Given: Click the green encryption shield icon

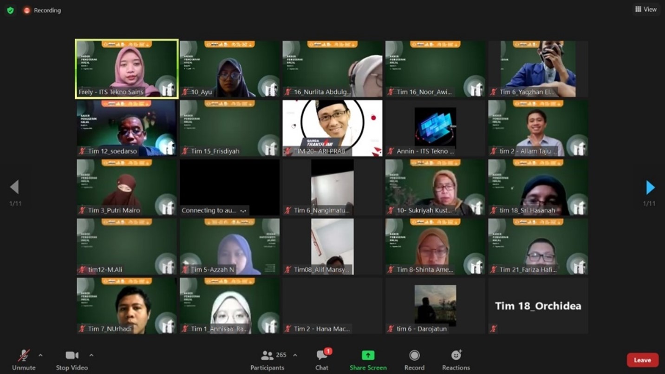Looking at the screenshot, I should pyautogui.click(x=10, y=10).
